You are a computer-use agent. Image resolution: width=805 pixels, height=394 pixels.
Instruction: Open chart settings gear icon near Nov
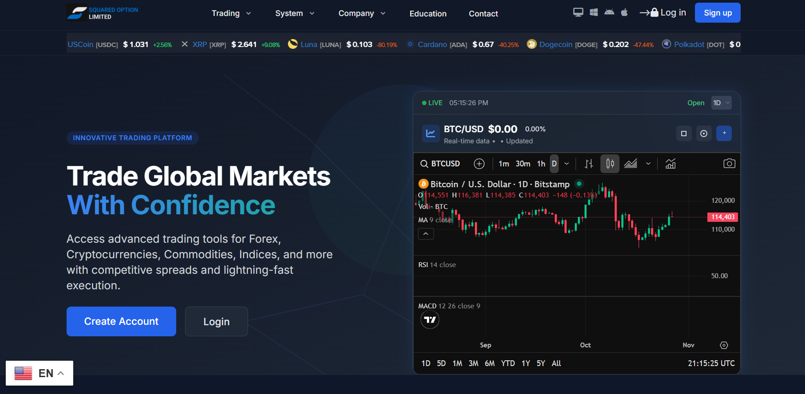click(x=724, y=345)
